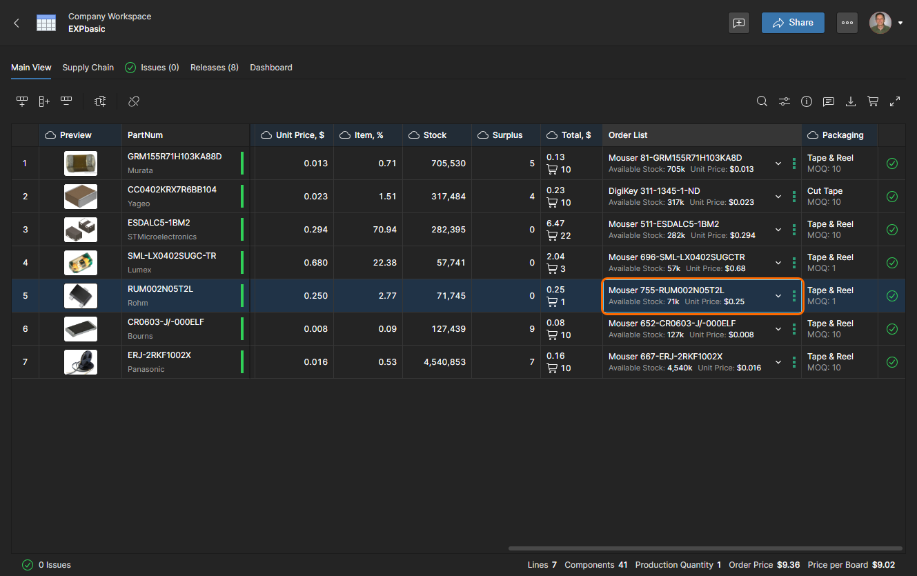The width and height of the screenshot is (917, 576).
Task: Click the add row toolbar icon
Action: coord(22,101)
